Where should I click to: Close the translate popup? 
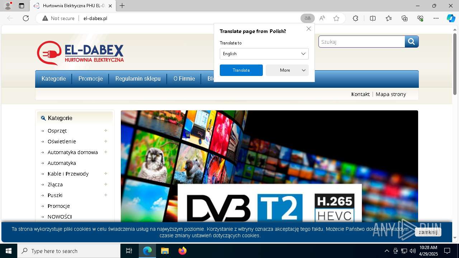tap(309, 29)
